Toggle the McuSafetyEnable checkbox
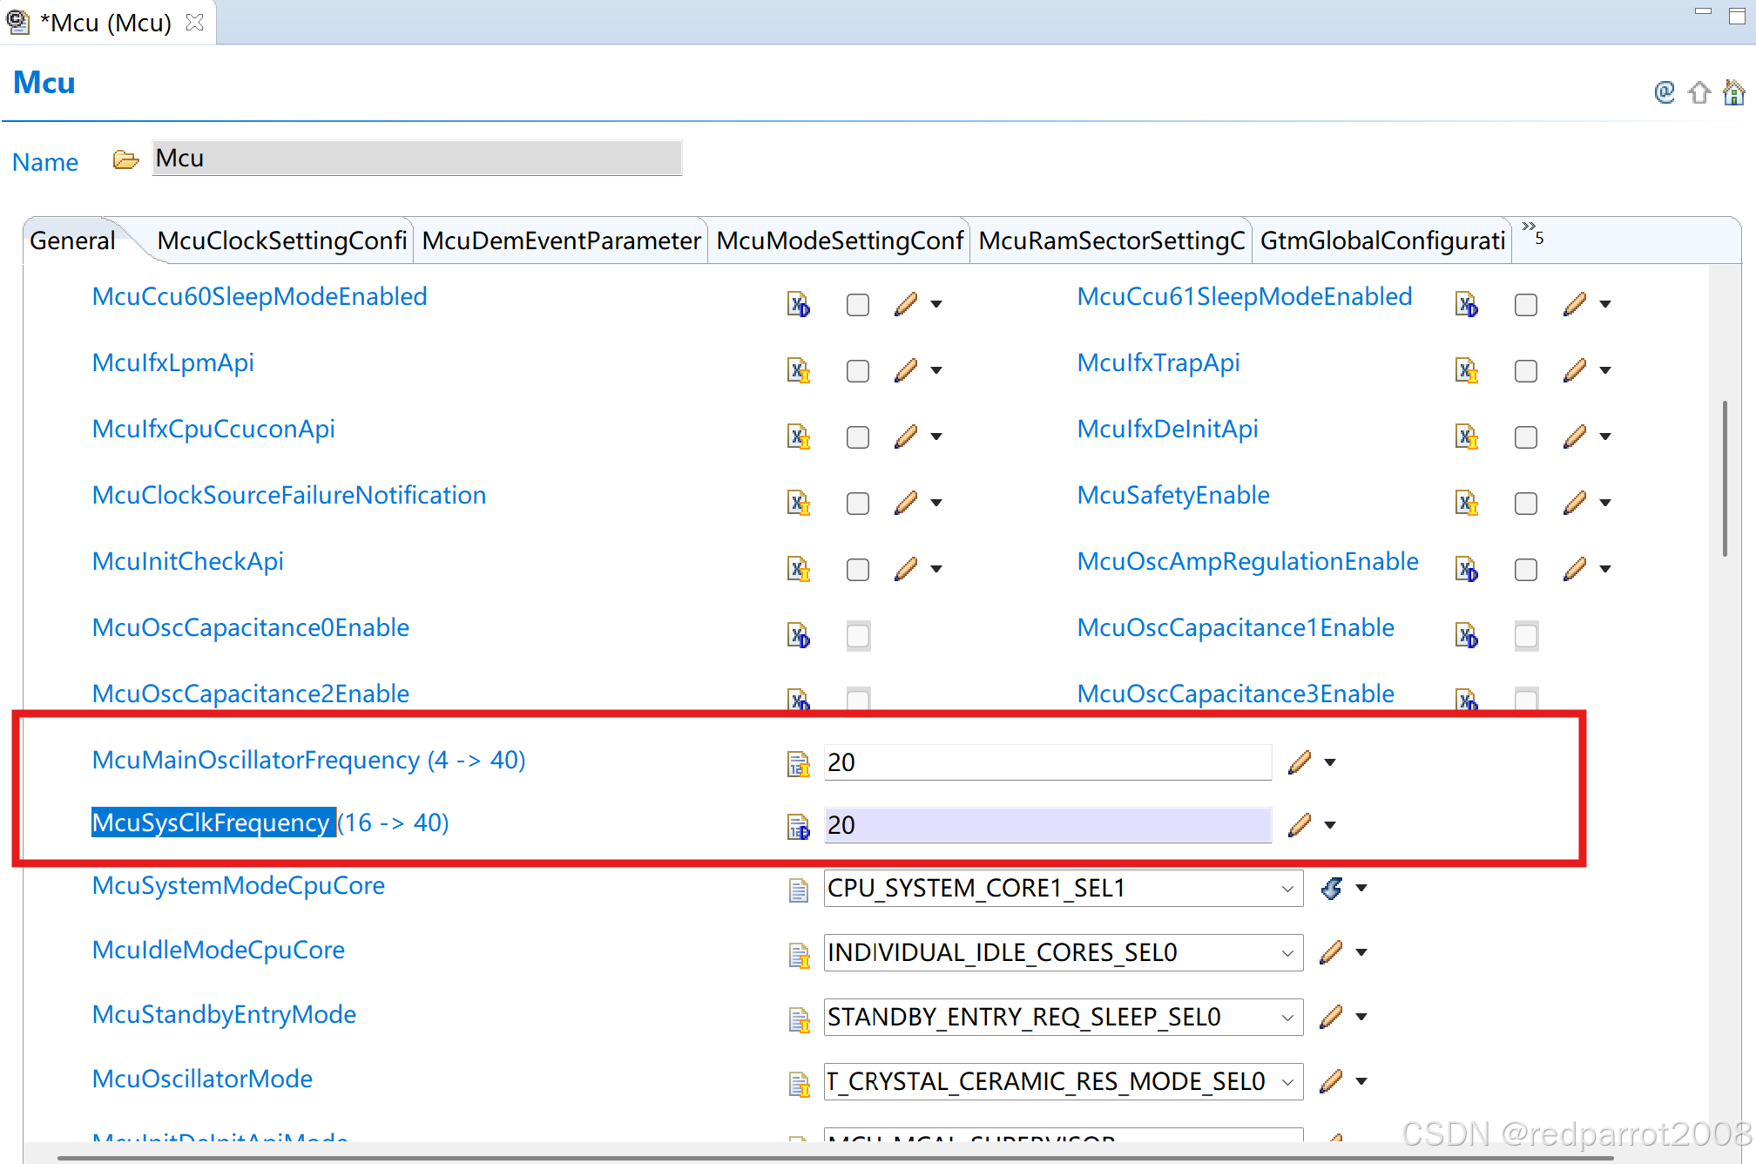1756x1164 pixels. [x=1525, y=504]
